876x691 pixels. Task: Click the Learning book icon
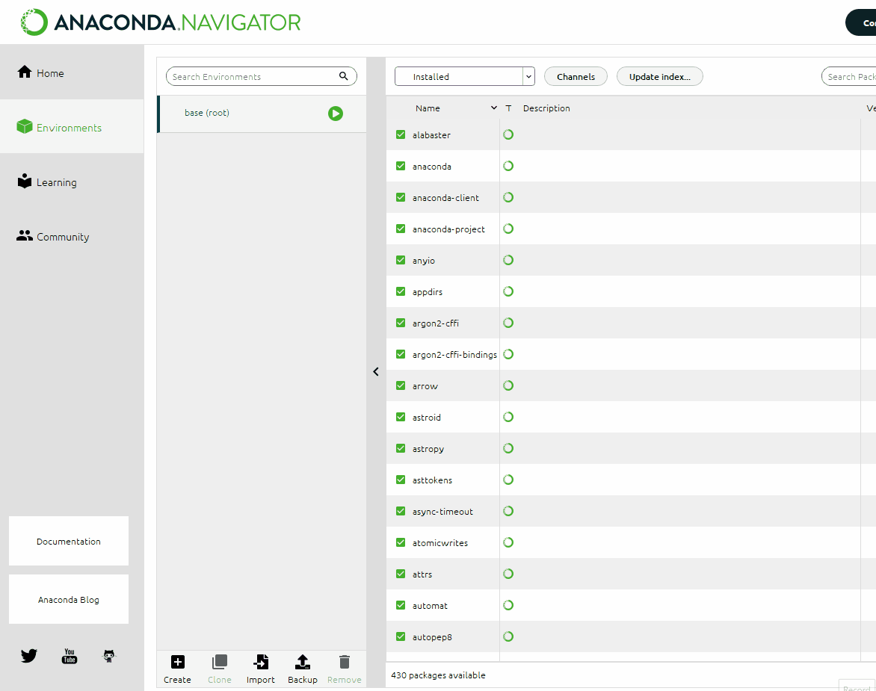[25, 181]
